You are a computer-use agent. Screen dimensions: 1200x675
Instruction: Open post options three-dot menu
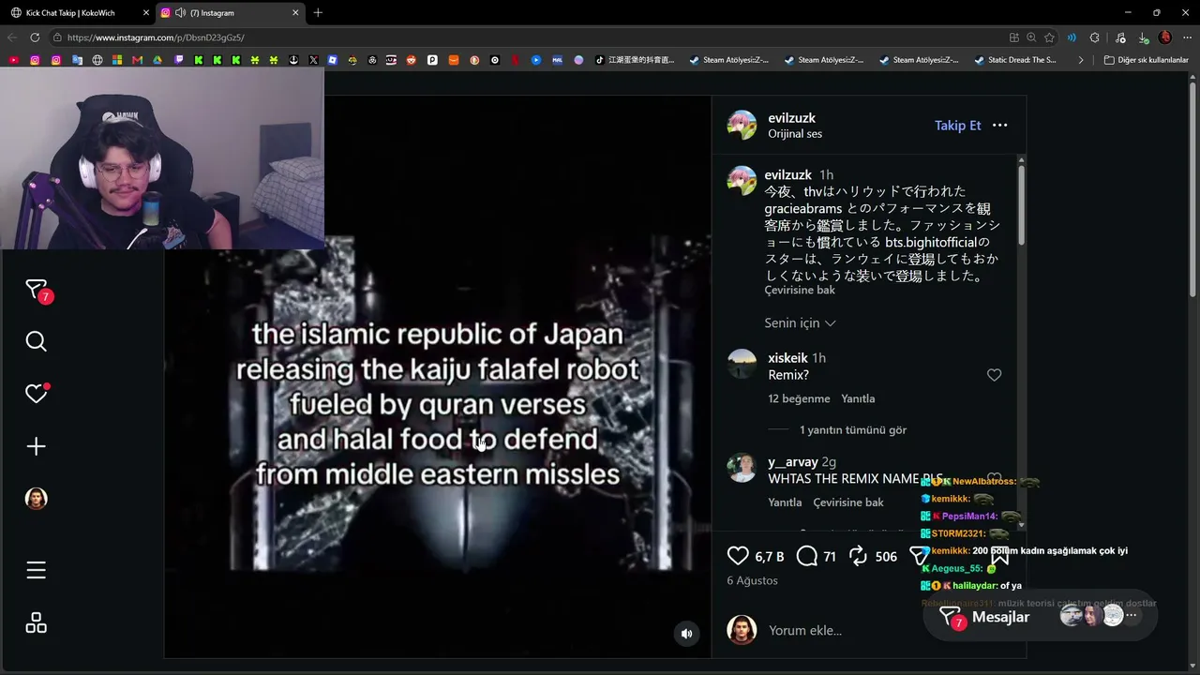[x=1000, y=126]
